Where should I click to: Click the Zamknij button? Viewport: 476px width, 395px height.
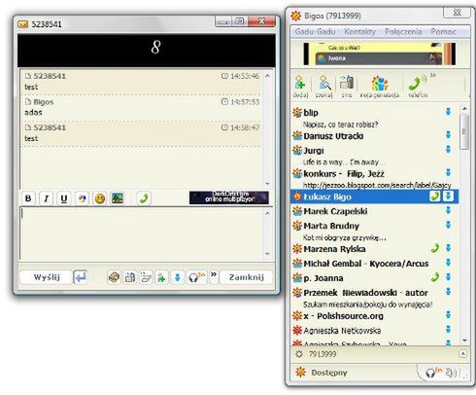[247, 277]
